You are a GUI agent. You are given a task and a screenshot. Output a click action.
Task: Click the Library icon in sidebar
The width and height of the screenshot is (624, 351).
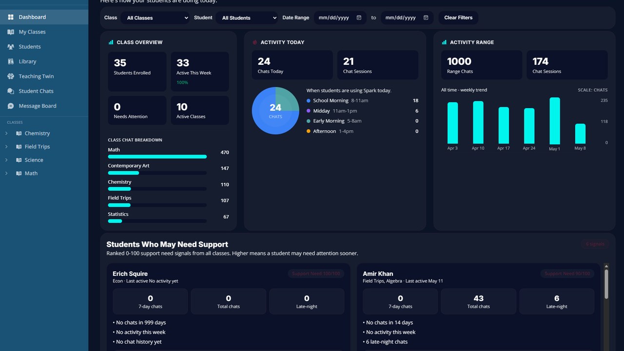click(11, 61)
